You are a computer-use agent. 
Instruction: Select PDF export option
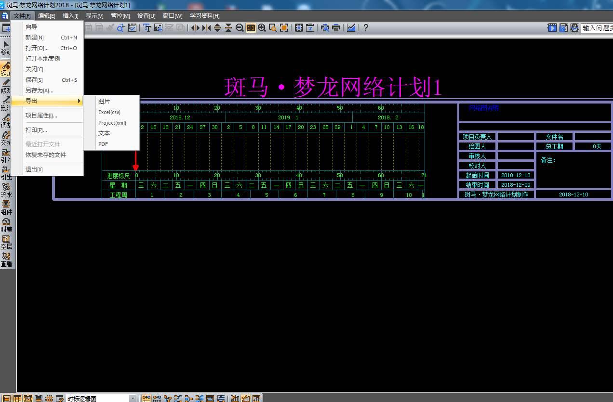(112, 144)
